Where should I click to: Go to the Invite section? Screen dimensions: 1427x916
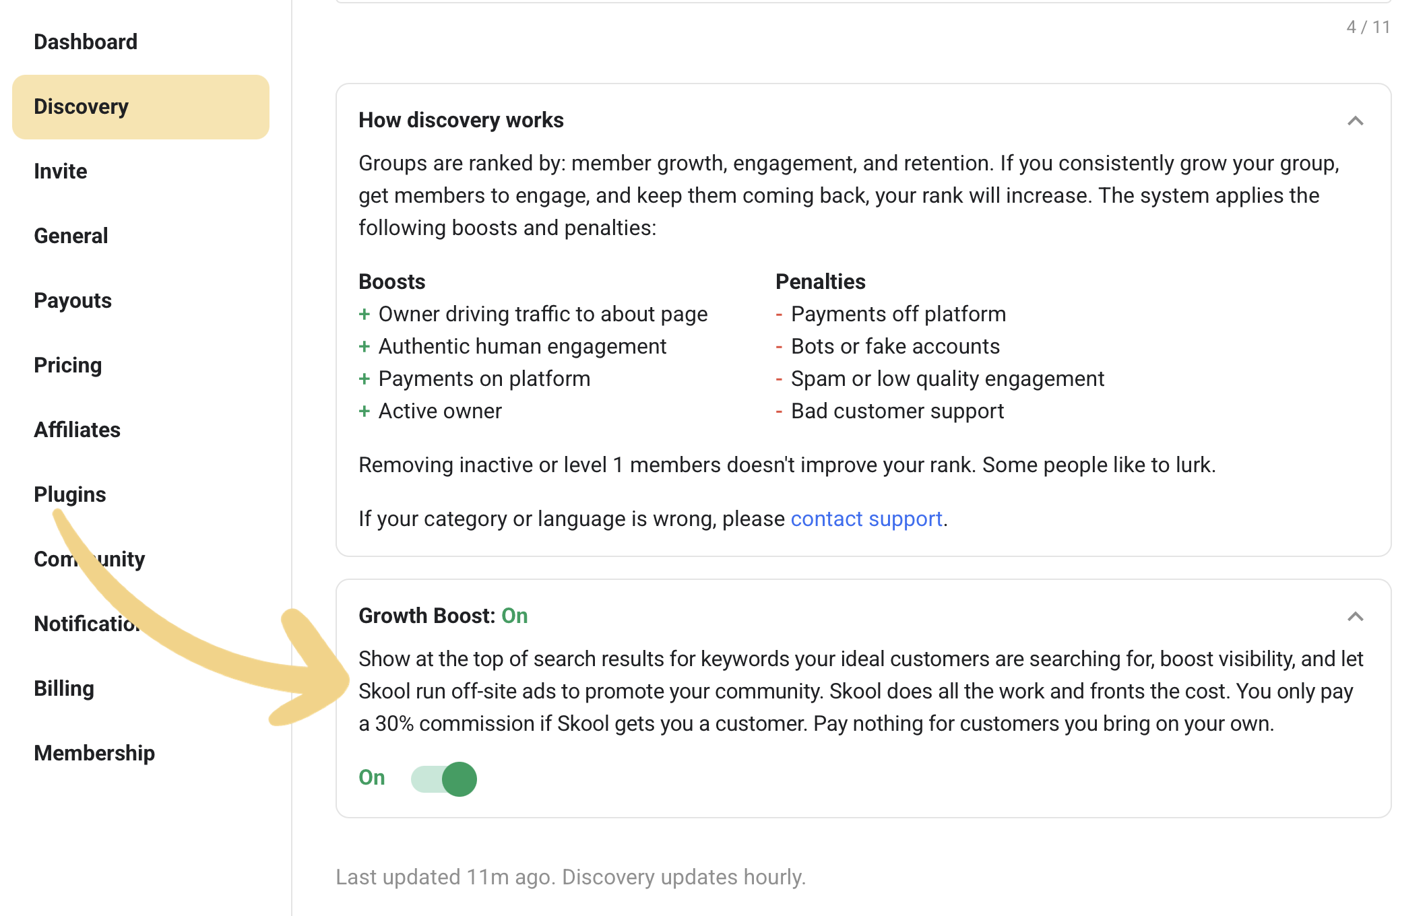pyautogui.click(x=61, y=171)
